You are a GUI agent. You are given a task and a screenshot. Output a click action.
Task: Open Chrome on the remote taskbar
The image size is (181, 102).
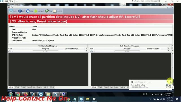[x=18, y=94]
